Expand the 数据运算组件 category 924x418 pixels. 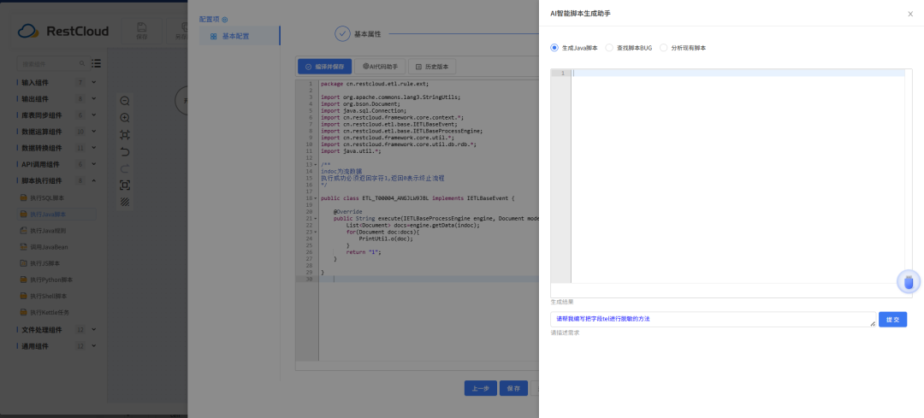(94, 132)
